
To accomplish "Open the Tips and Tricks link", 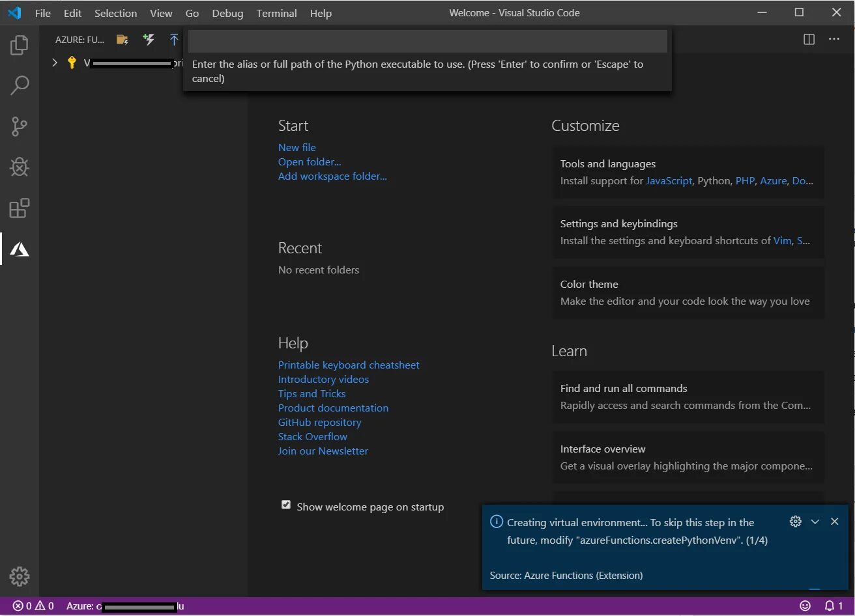I will (312, 394).
